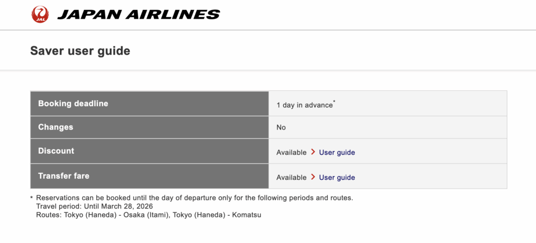This screenshot has width=536, height=243.
Task: Click the Saver user guide heading
Action: pos(80,51)
